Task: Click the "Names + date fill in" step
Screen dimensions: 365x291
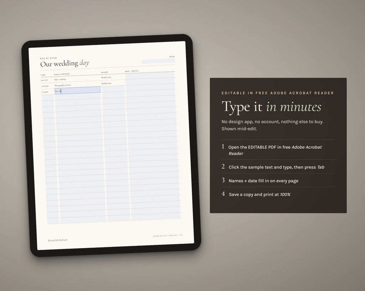Action: coord(263,181)
